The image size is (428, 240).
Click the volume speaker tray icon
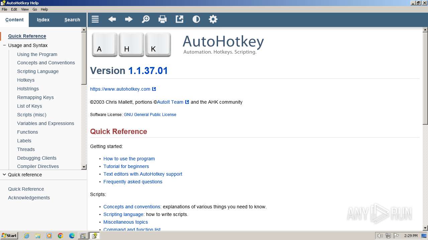pos(380,236)
